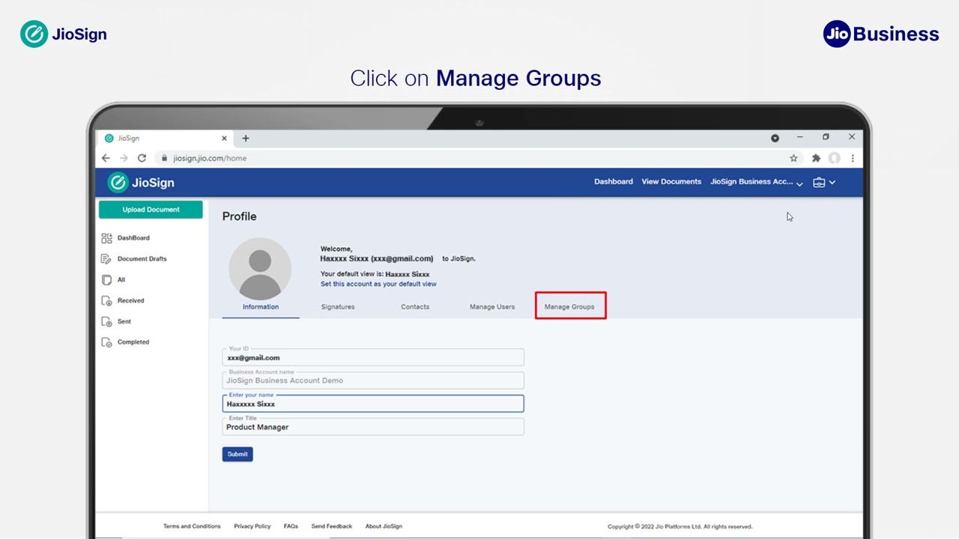Screen dimensions: 959x539
Task: Open the Manage Users tab
Action: 492,307
